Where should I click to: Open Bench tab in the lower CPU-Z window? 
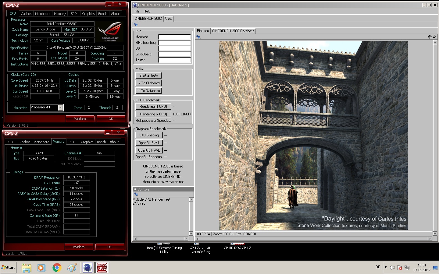(102, 142)
